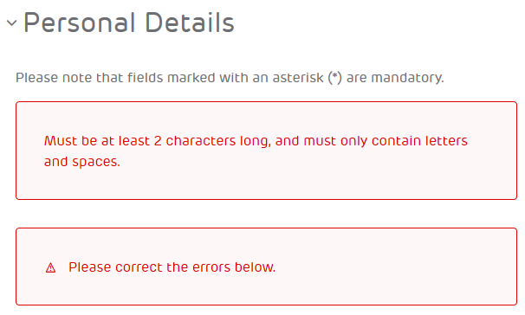
Task: Click the asterisk symbol in parentheses
Action: 334,78
